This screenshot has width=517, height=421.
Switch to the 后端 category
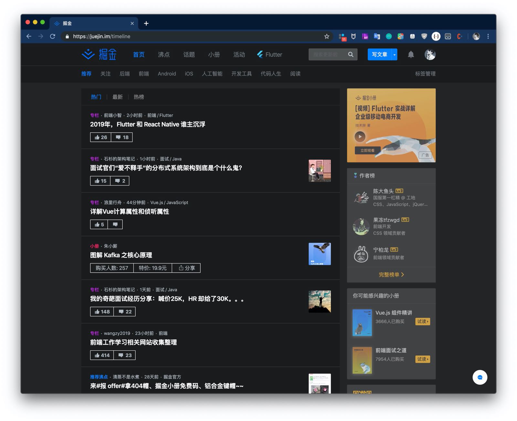(125, 74)
